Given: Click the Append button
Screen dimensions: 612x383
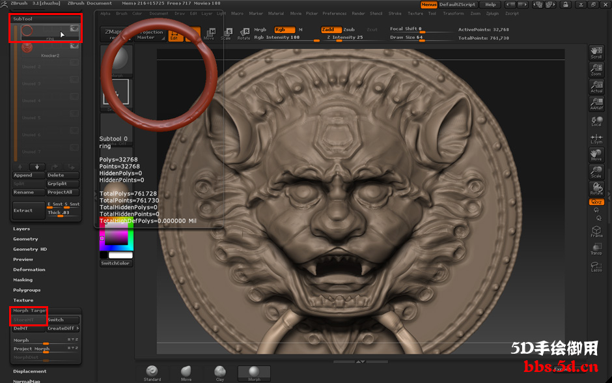Looking at the screenshot, I should pos(29,175).
